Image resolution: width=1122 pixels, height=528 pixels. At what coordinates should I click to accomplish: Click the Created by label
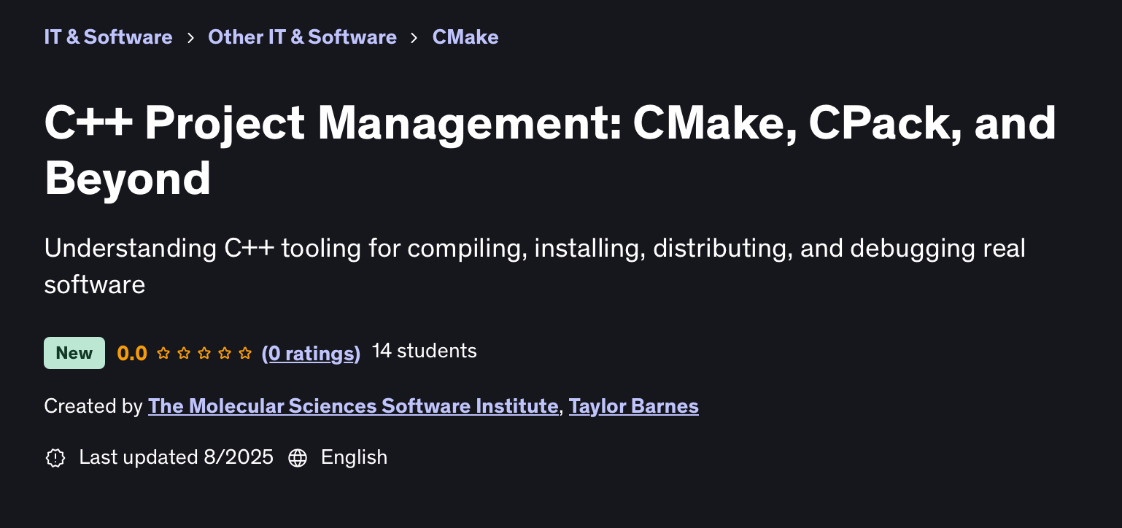(93, 406)
